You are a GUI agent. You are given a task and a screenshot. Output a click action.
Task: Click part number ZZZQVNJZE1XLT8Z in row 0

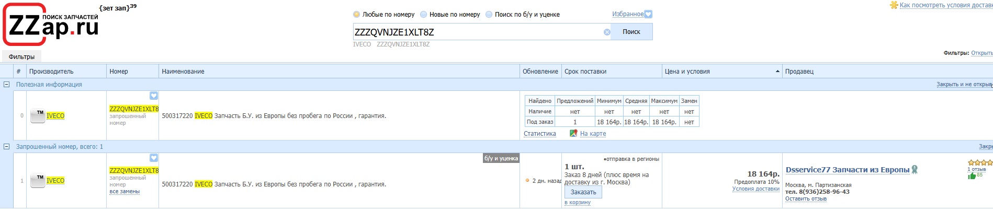pyautogui.click(x=134, y=109)
